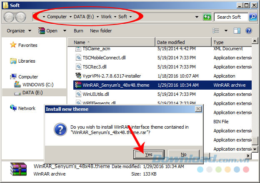Click the Favorites star icon
The height and width of the screenshot is (183, 260).
(x=13, y=45)
